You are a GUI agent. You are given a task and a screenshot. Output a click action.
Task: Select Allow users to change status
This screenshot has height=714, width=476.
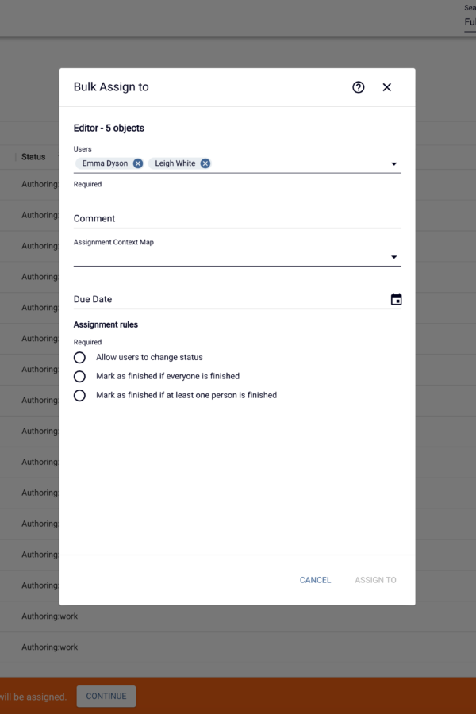click(x=79, y=358)
